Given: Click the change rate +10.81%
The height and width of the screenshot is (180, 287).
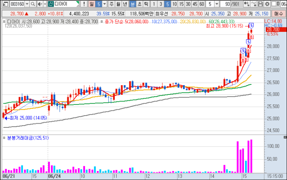Looking at the screenshot, I should coord(55,14).
